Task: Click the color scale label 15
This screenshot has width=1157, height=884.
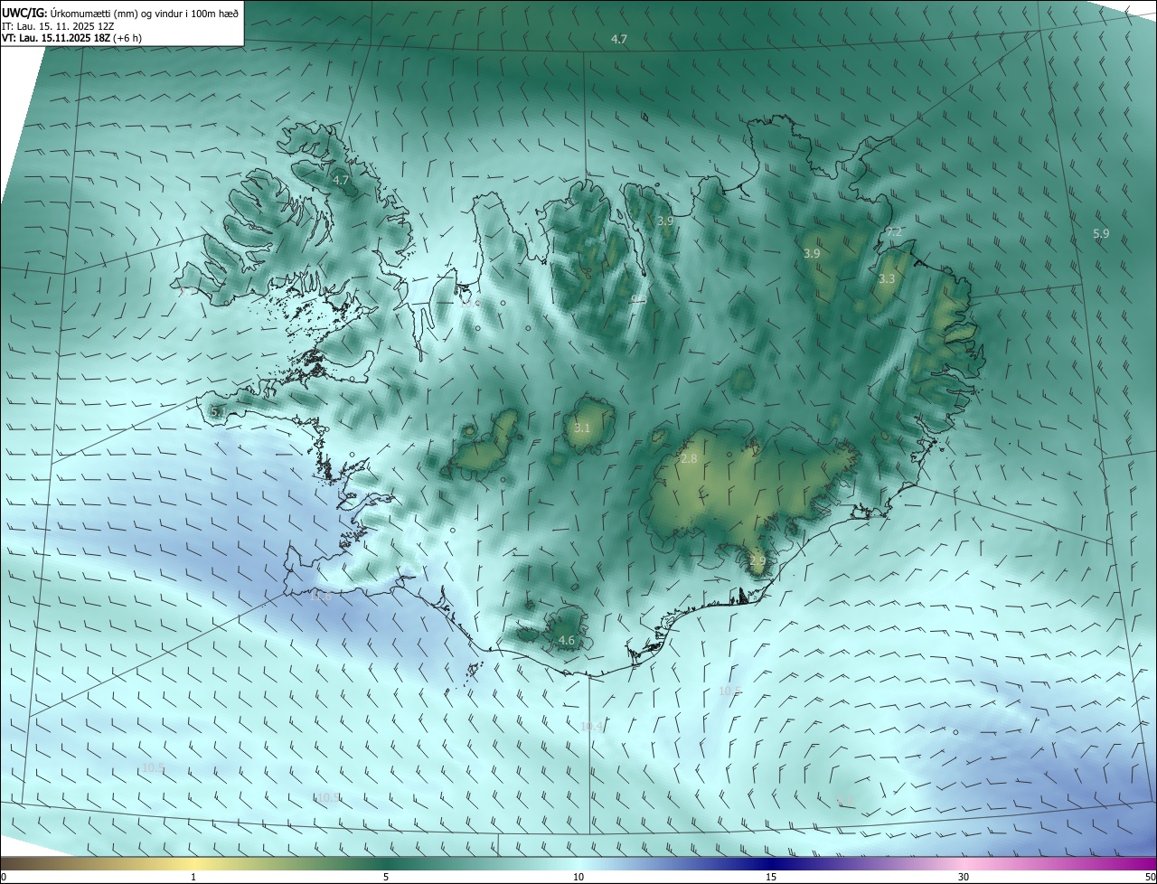Action: click(x=771, y=877)
